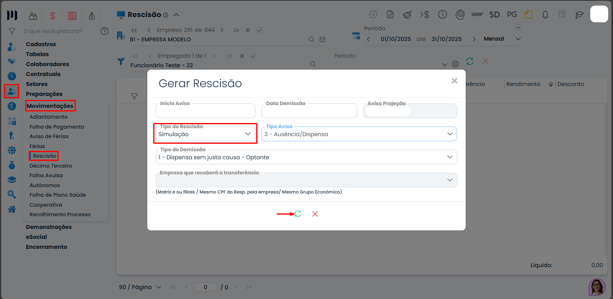The height and width of the screenshot is (299, 613).
Task: Click the Início Aviso date field
Action: point(205,111)
